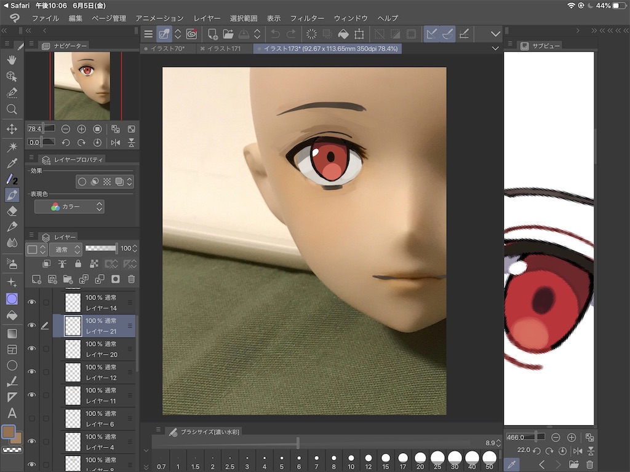Hide layer レイヤー 11 with eye icon
The height and width of the screenshot is (472, 630).
coord(31,395)
